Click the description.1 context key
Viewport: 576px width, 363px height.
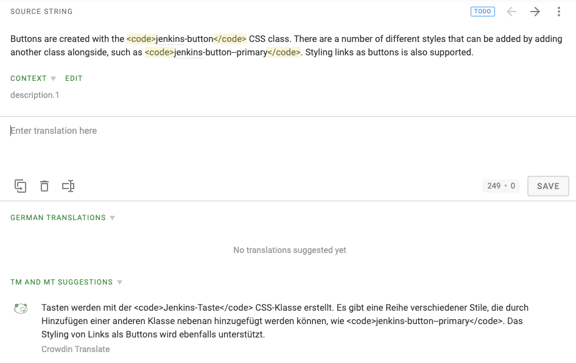33,95
